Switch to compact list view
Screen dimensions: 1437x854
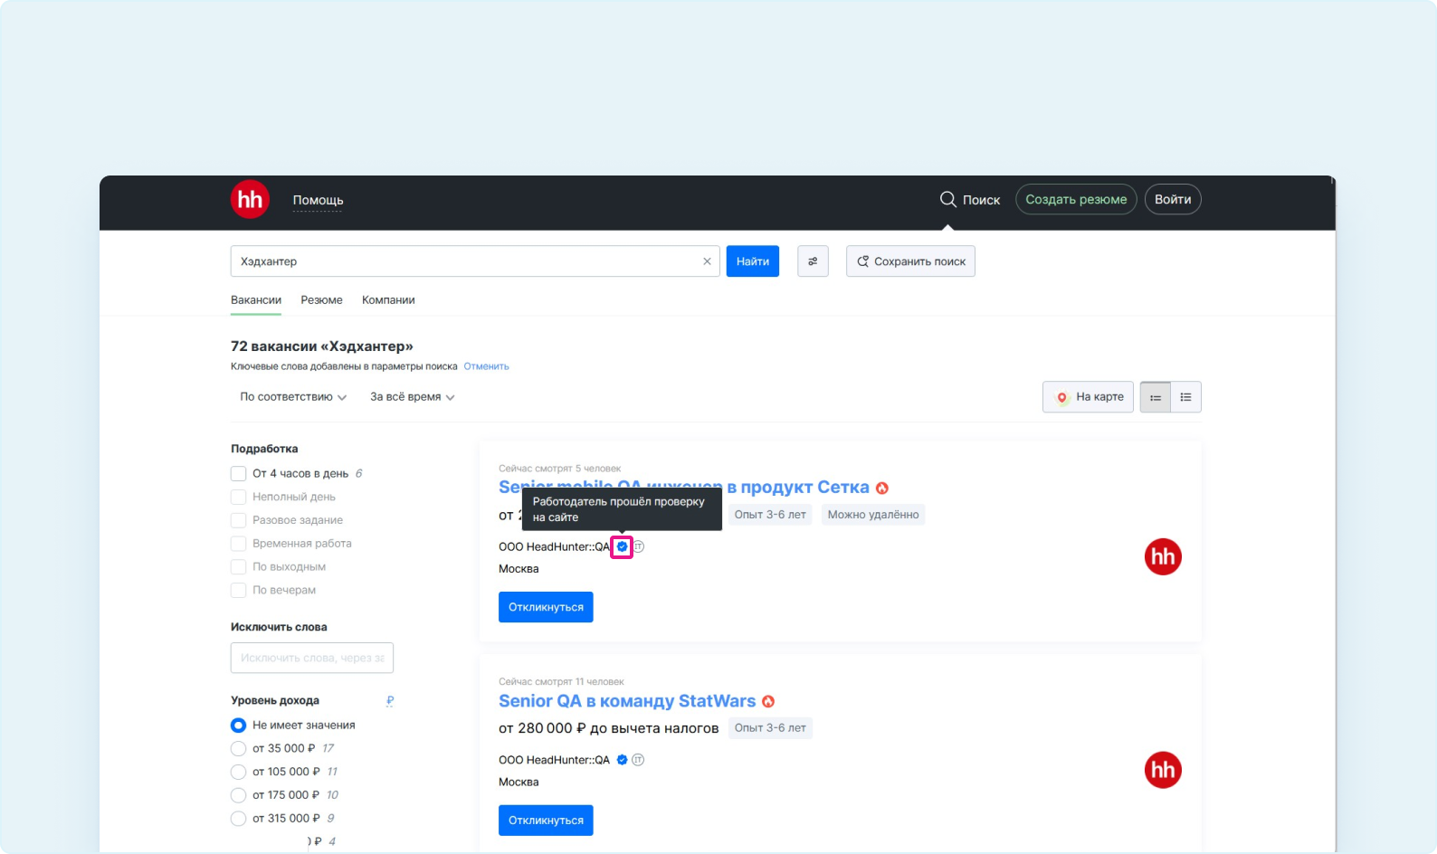[1156, 397]
